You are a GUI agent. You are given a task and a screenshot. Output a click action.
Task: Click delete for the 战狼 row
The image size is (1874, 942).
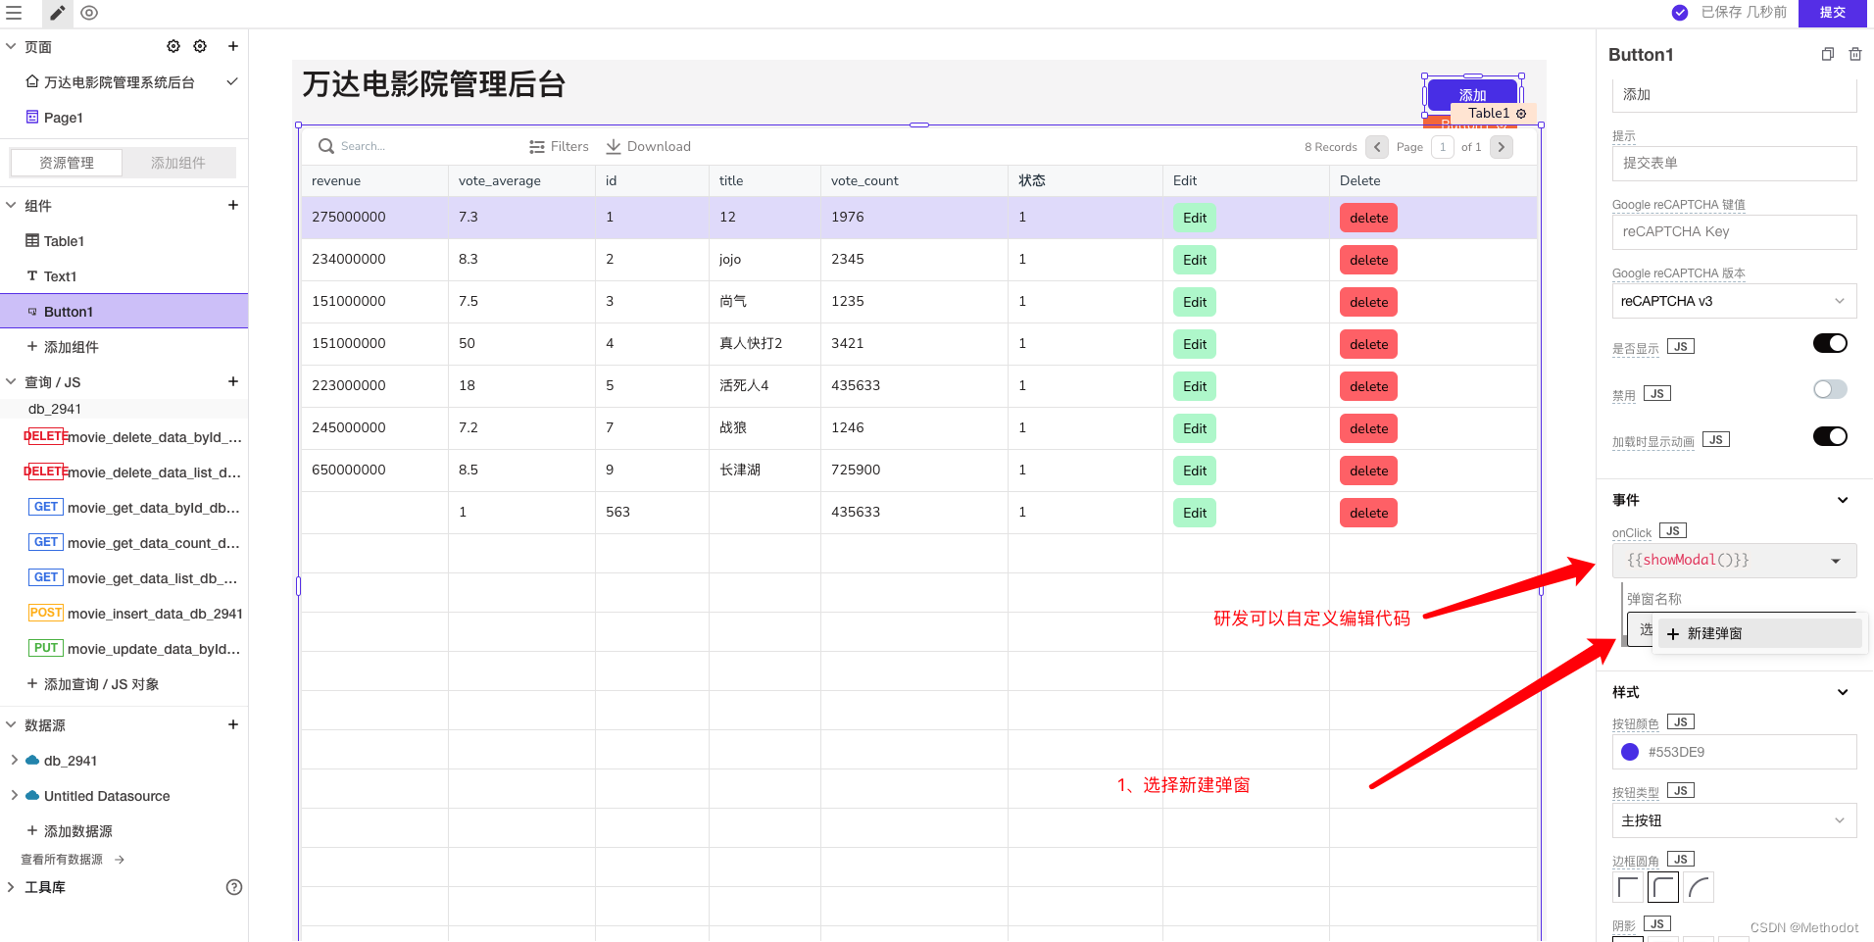pyautogui.click(x=1368, y=428)
